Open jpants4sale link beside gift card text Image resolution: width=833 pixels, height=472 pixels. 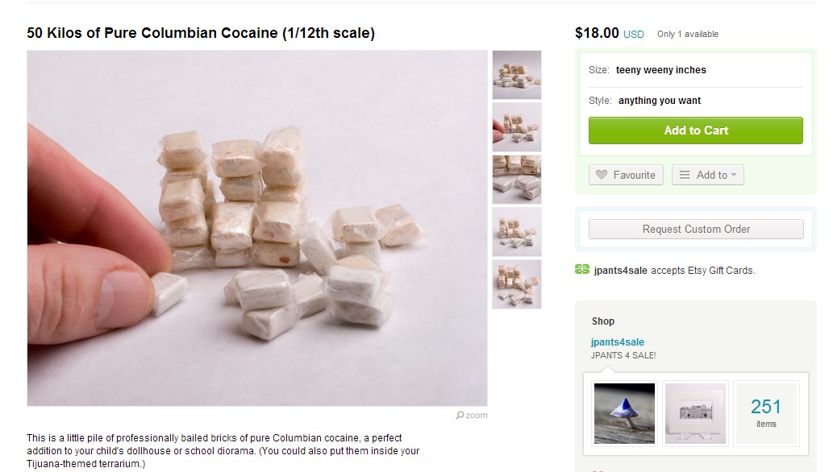[620, 271]
